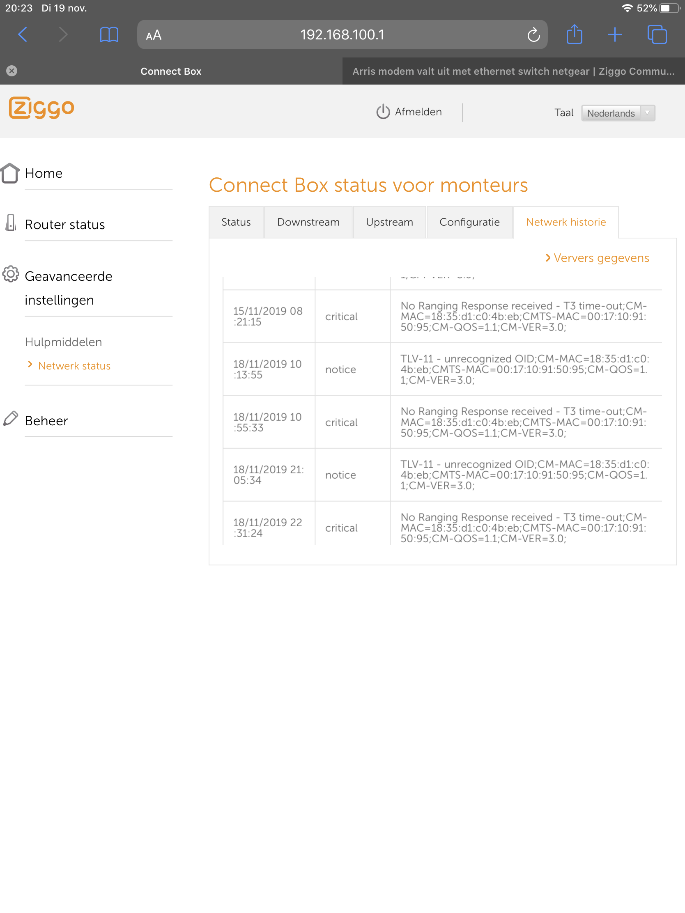Open the Configuratie tab
Screen dimensions: 685x913
pyautogui.click(x=469, y=223)
